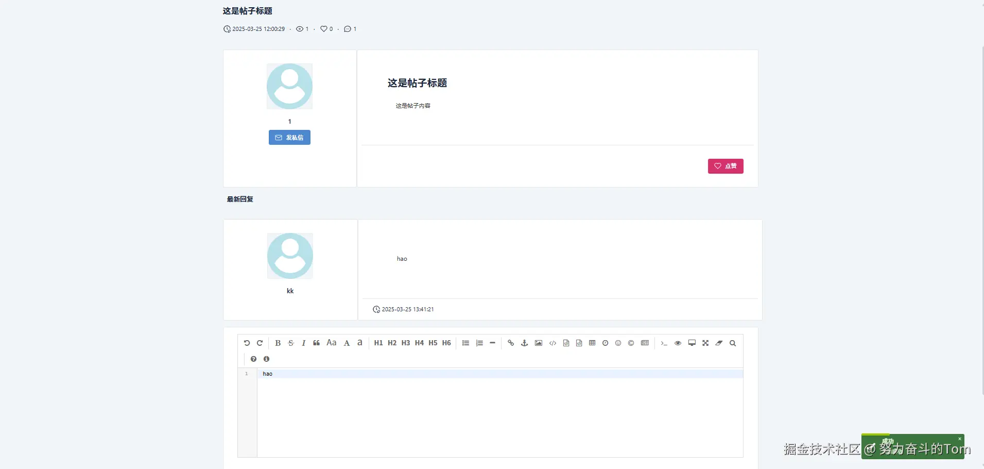Toggle full HTML preview window
This screenshot has width=984, height=469.
[692, 343]
